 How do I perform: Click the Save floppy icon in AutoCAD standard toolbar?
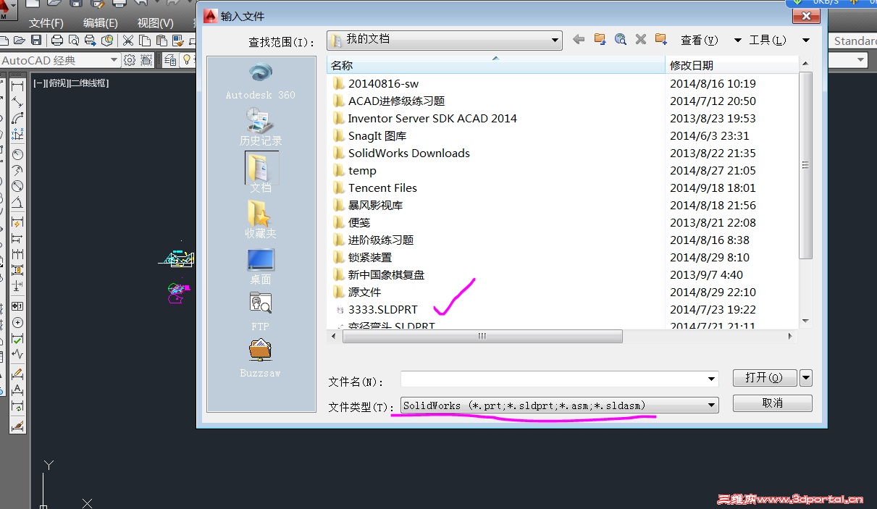[36, 40]
